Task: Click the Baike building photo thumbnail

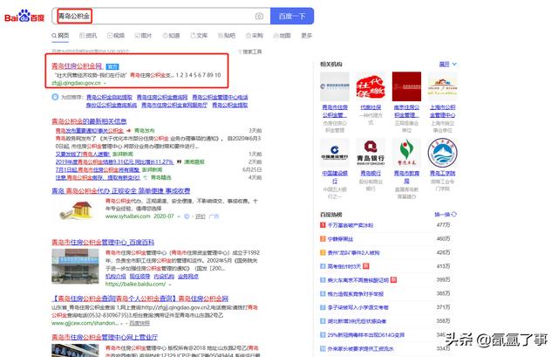Action: (x=75, y=266)
